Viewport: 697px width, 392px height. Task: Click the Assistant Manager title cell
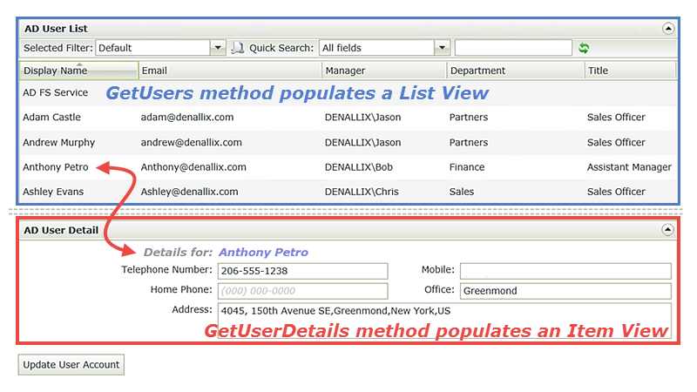click(629, 167)
